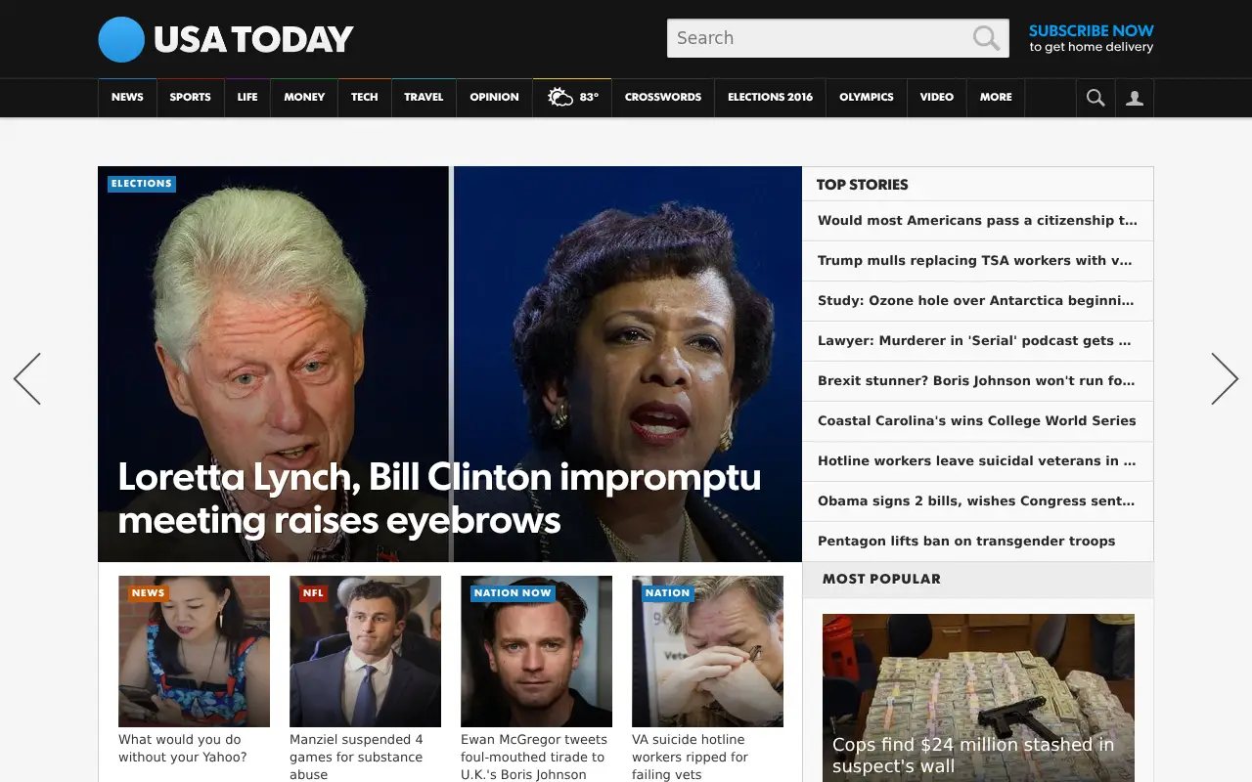Open the Sports section tab
The image size is (1252, 782).
click(x=190, y=98)
